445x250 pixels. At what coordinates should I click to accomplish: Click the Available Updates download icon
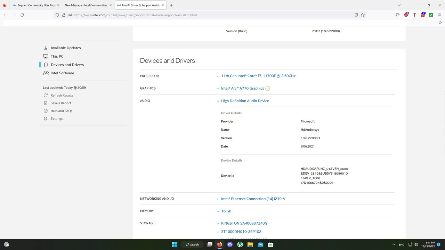tap(46, 48)
